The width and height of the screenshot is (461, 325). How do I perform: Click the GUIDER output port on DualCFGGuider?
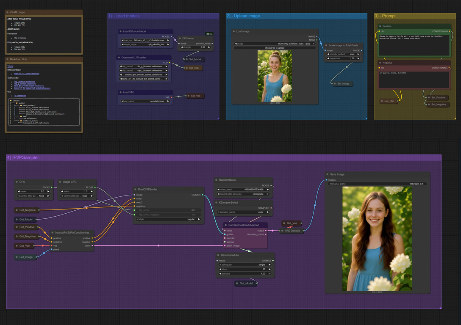(x=203, y=195)
